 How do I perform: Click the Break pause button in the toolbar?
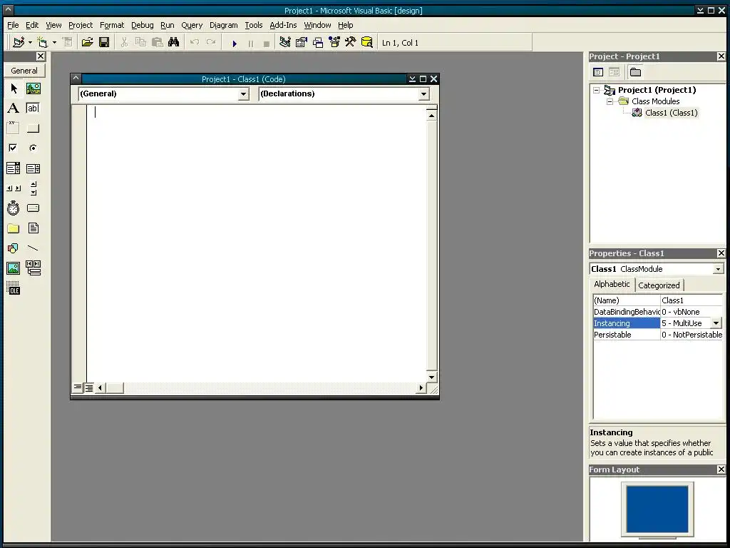(251, 44)
